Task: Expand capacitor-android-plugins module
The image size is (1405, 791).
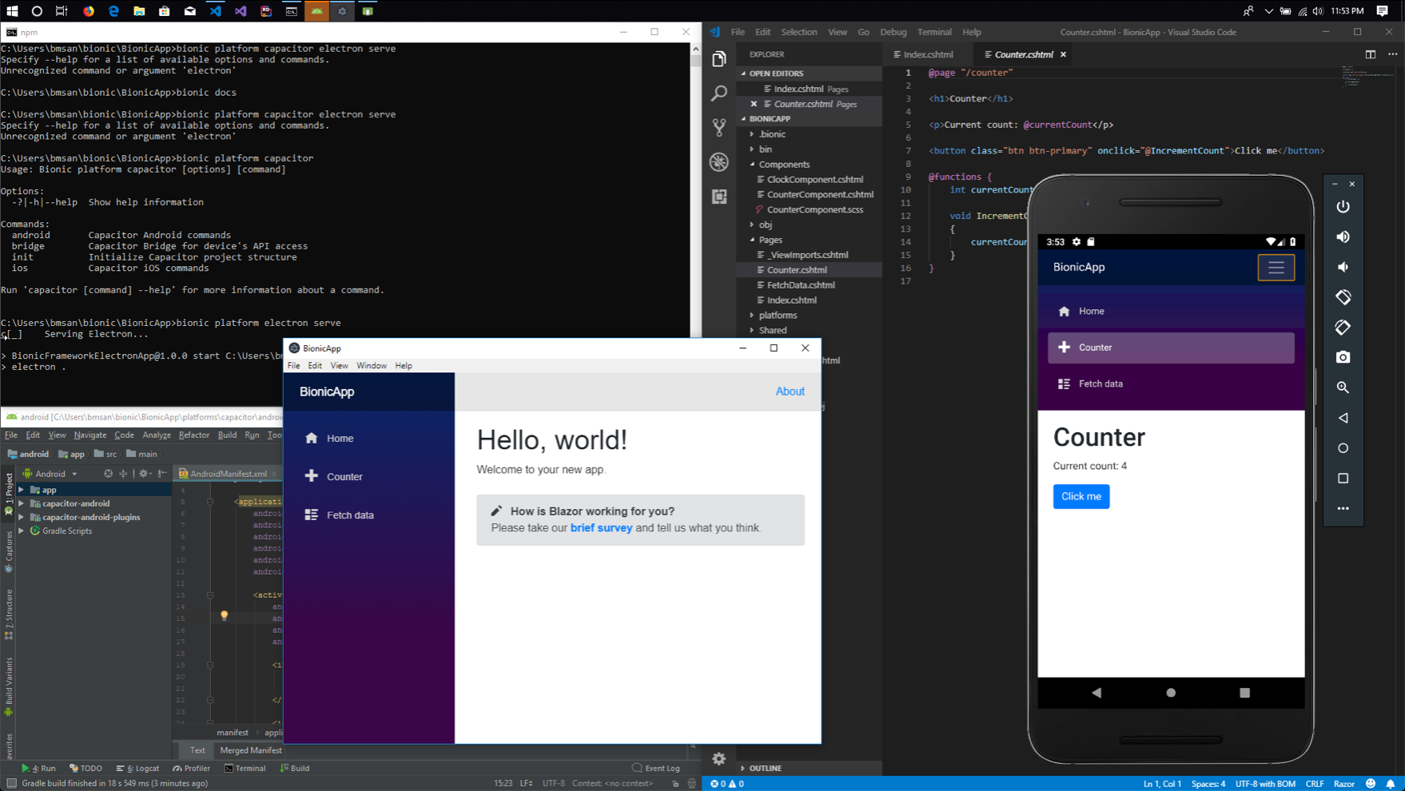Action: 22,517
